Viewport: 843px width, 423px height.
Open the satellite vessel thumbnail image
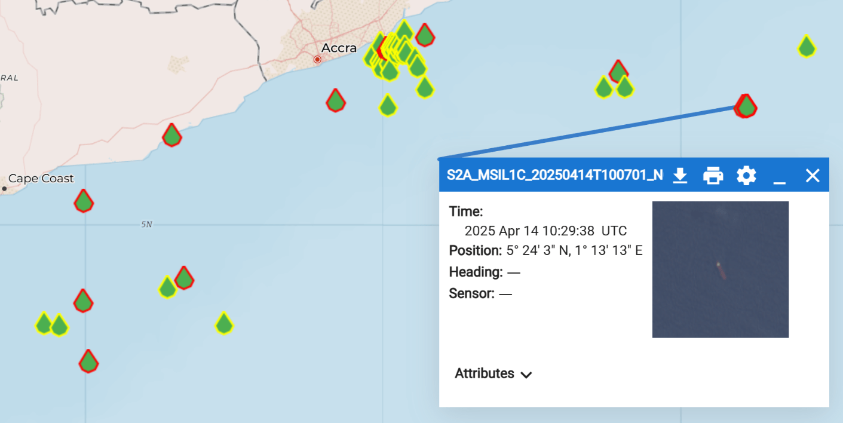(x=721, y=269)
